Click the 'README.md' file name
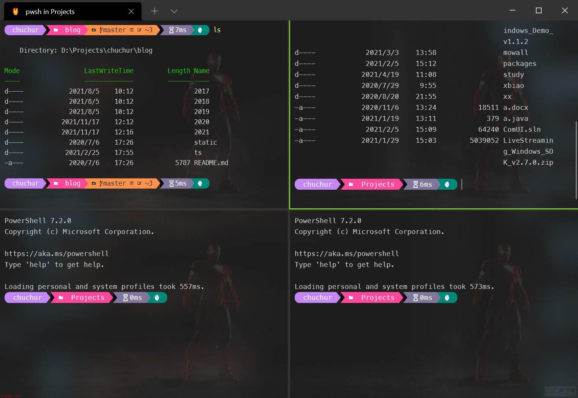The width and height of the screenshot is (578, 398). [211, 163]
